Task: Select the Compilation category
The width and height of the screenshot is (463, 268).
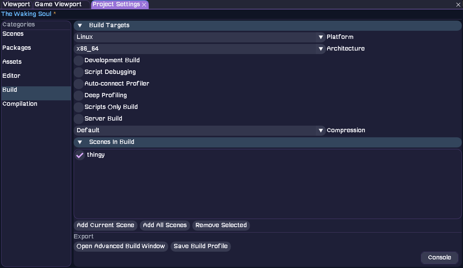Action: pyautogui.click(x=19, y=103)
